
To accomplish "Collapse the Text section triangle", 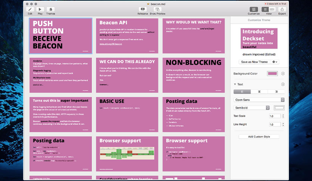I will tap(235, 84).
